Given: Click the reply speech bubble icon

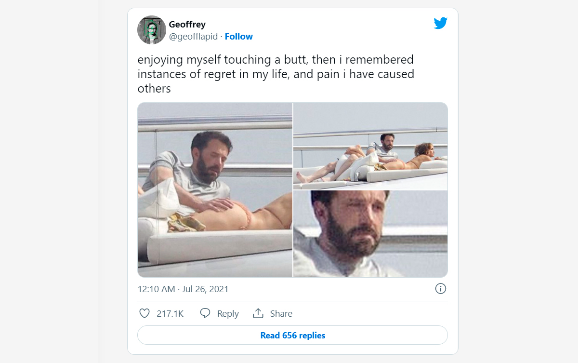Looking at the screenshot, I should tap(205, 313).
